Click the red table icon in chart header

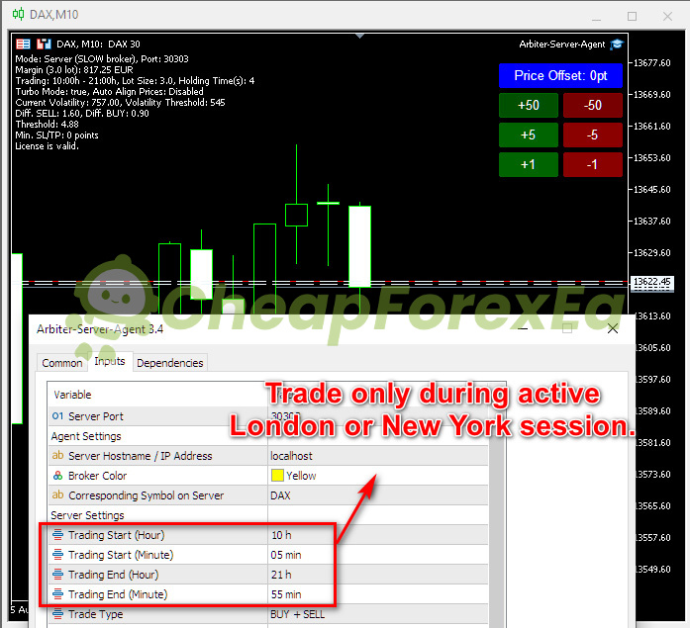tap(23, 44)
